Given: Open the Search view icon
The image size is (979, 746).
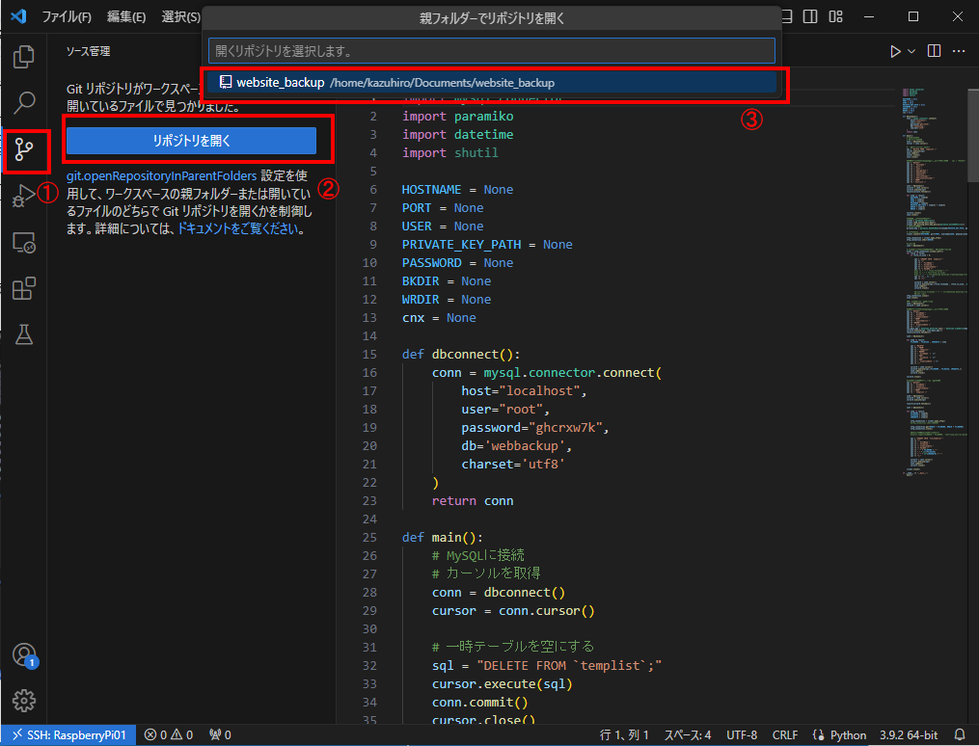Looking at the screenshot, I should point(24,101).
